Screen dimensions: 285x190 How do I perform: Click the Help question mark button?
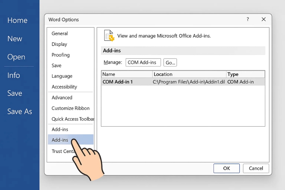(248, 19)
